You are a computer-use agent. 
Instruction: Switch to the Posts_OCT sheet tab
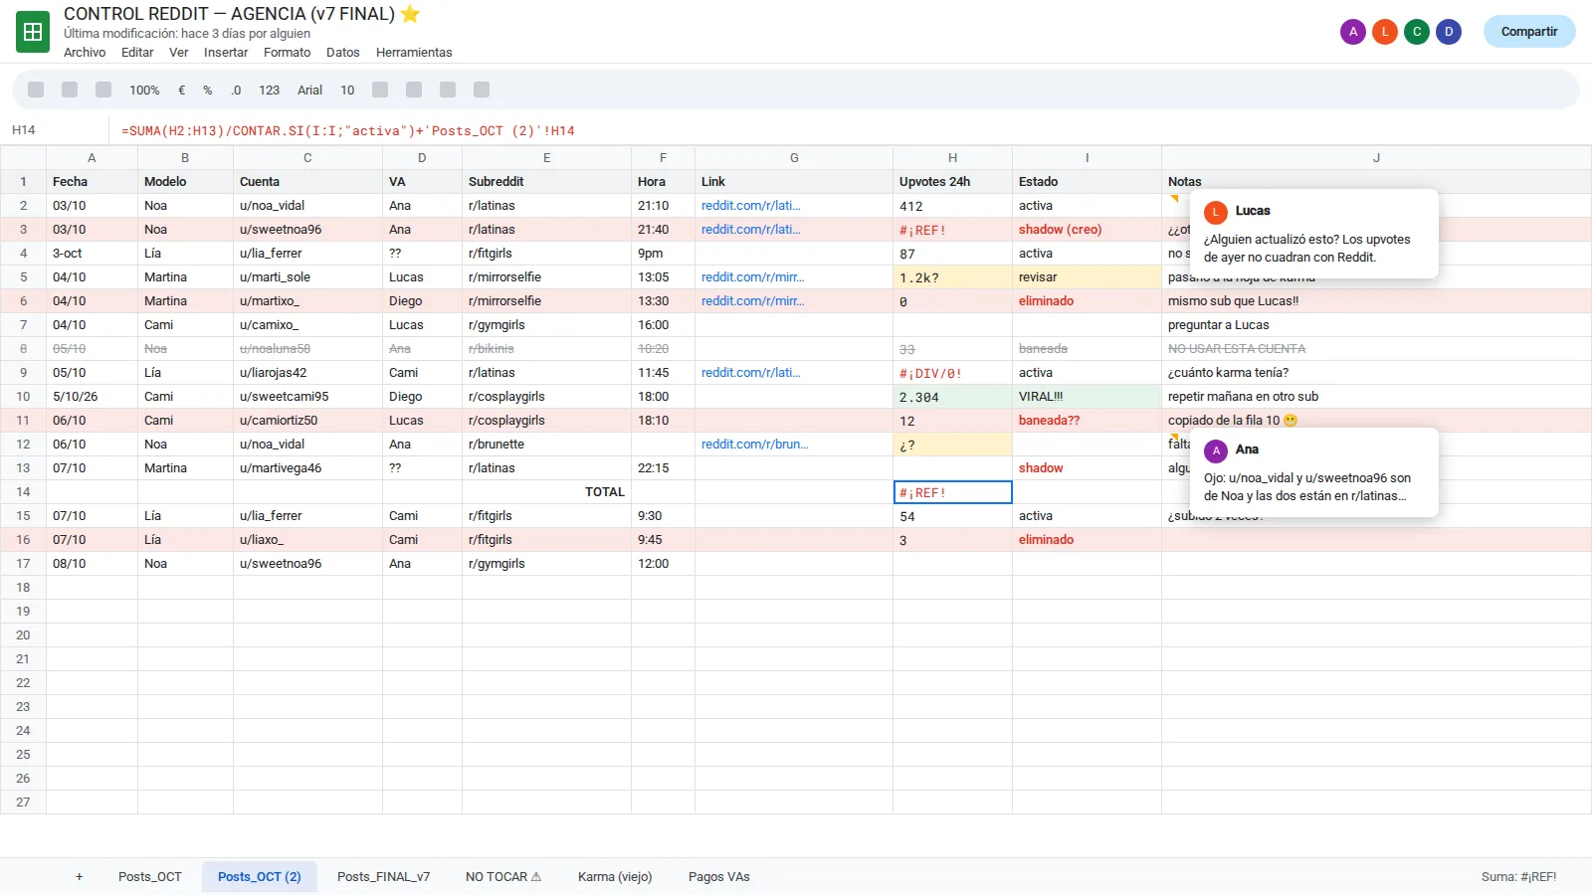(150, 877)
